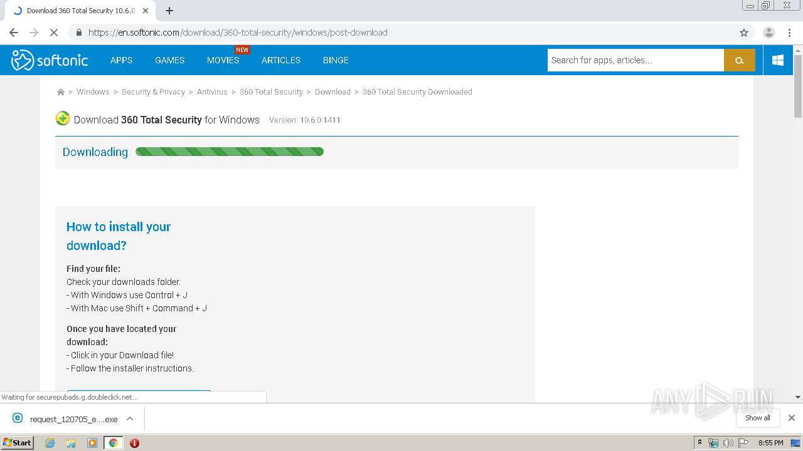Select the Download 360 Total Security tab
The height and width of the screenshot is (451, 803).
click(80, 11)
